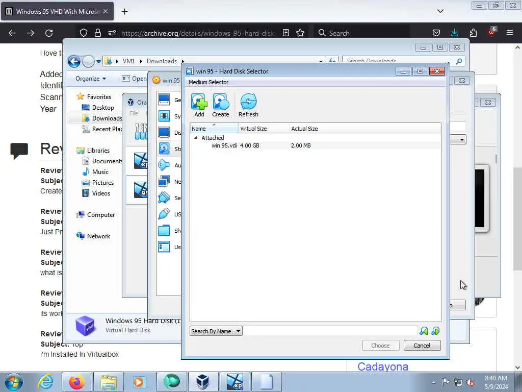Open Recent Places in Explorer Favorites

(x=102, y=129)
